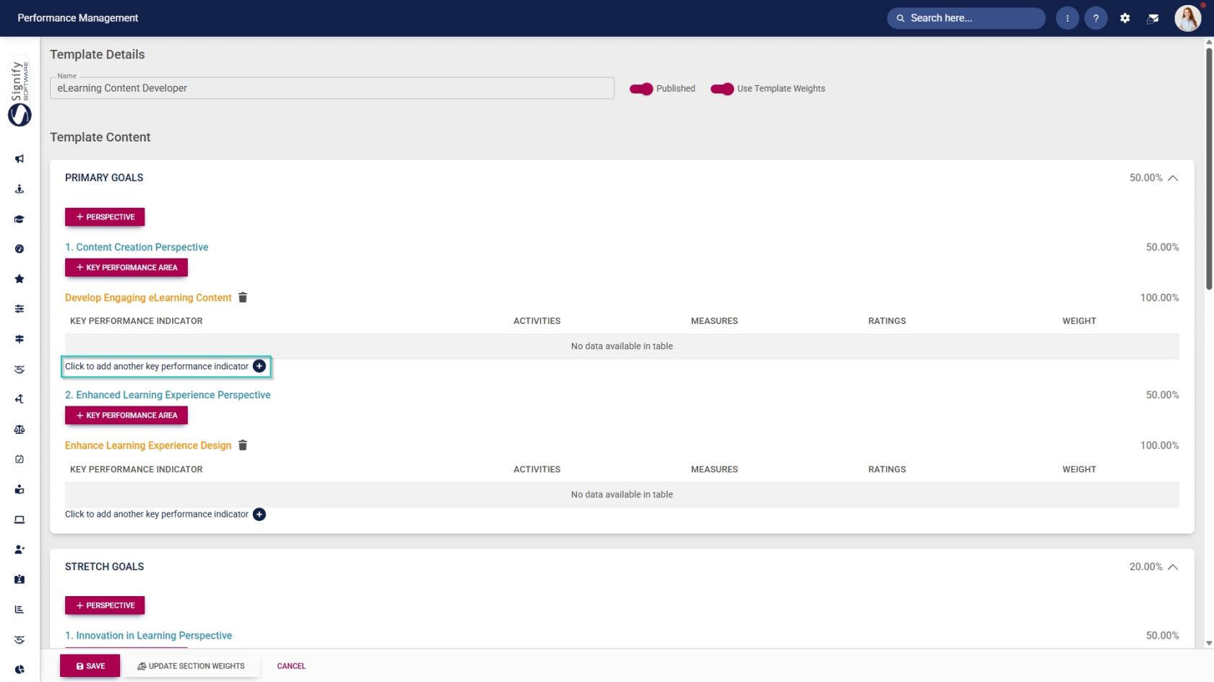The image size is (1214, 682).
Task: Delete Enhance Learning Experience Design via trash icon
Action: pyautogui.click(x=243, y=445)
